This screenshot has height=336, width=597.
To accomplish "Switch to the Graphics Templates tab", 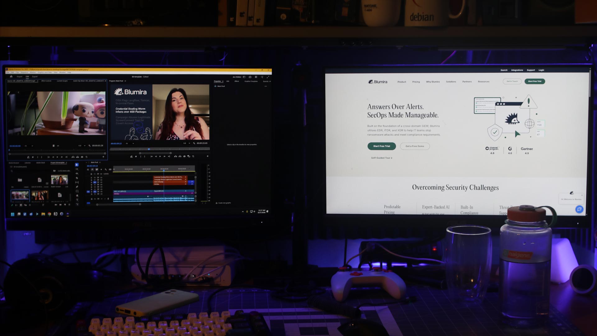I will 251,82.
